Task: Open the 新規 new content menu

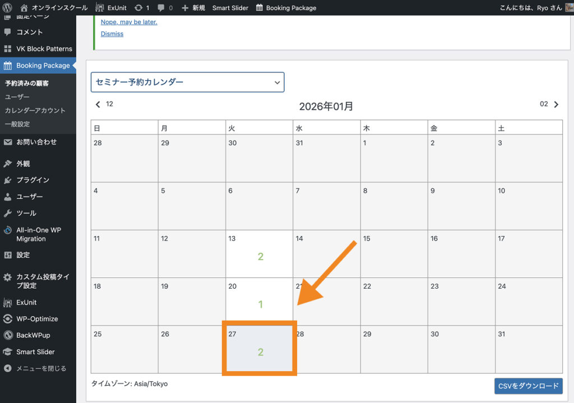Action: click(x=193, y=8)
